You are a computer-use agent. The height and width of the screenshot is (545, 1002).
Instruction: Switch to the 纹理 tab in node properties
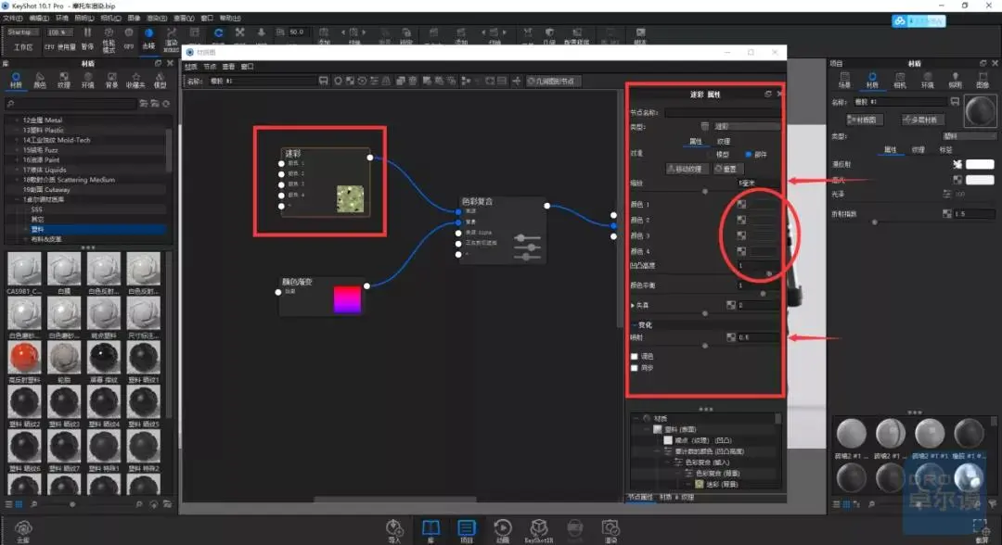724,141
